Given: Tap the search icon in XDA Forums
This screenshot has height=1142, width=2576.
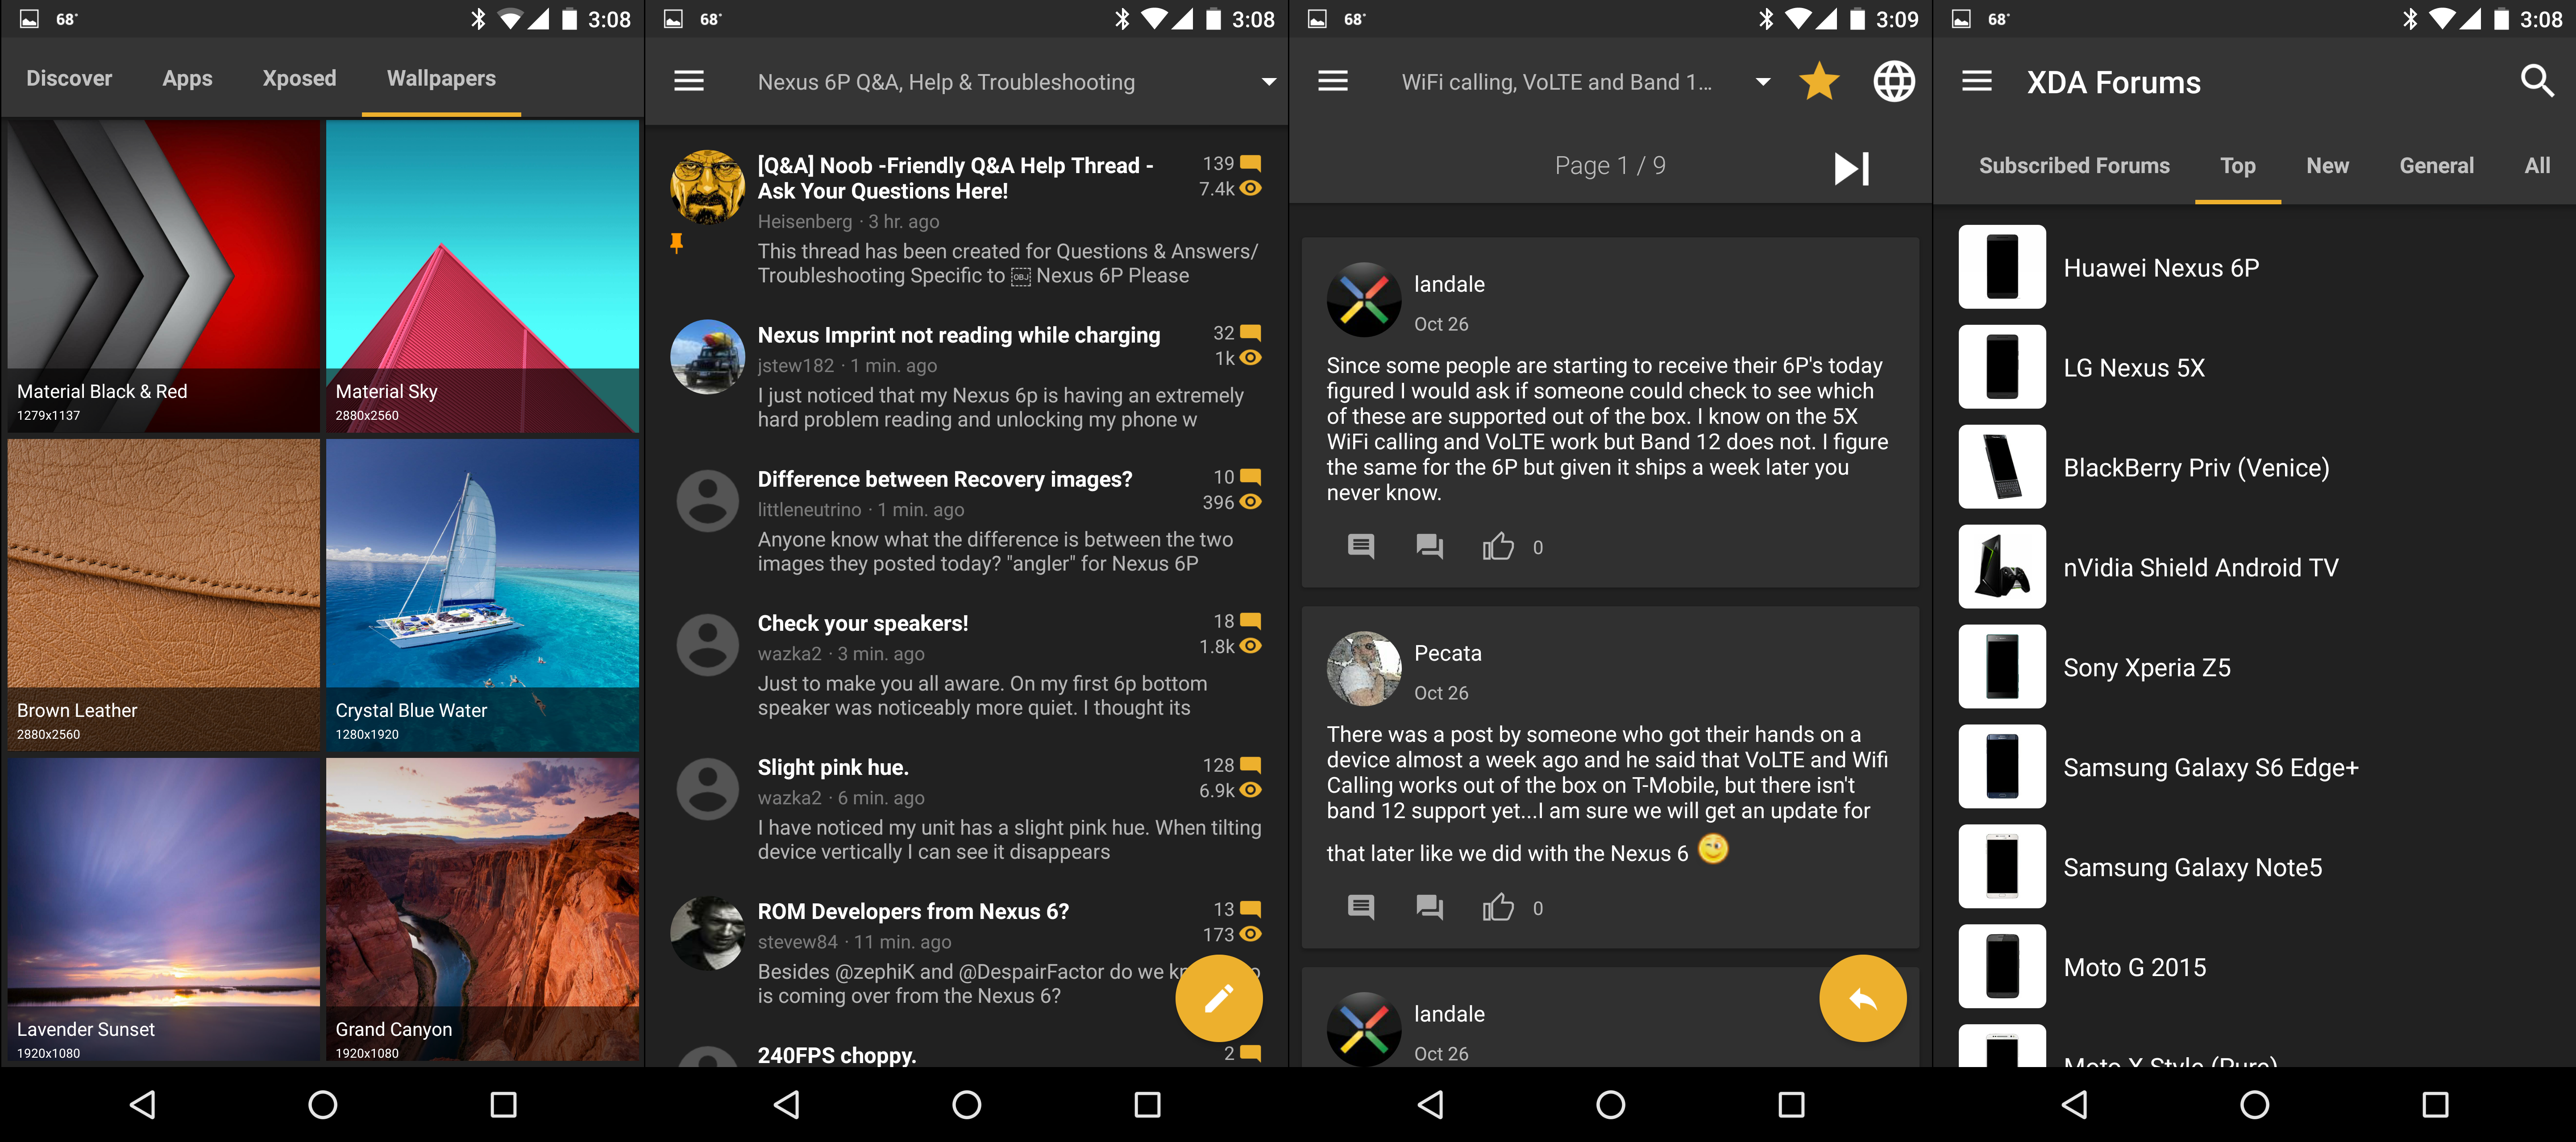Looking at the screenshot, I should pos(2537,81).
